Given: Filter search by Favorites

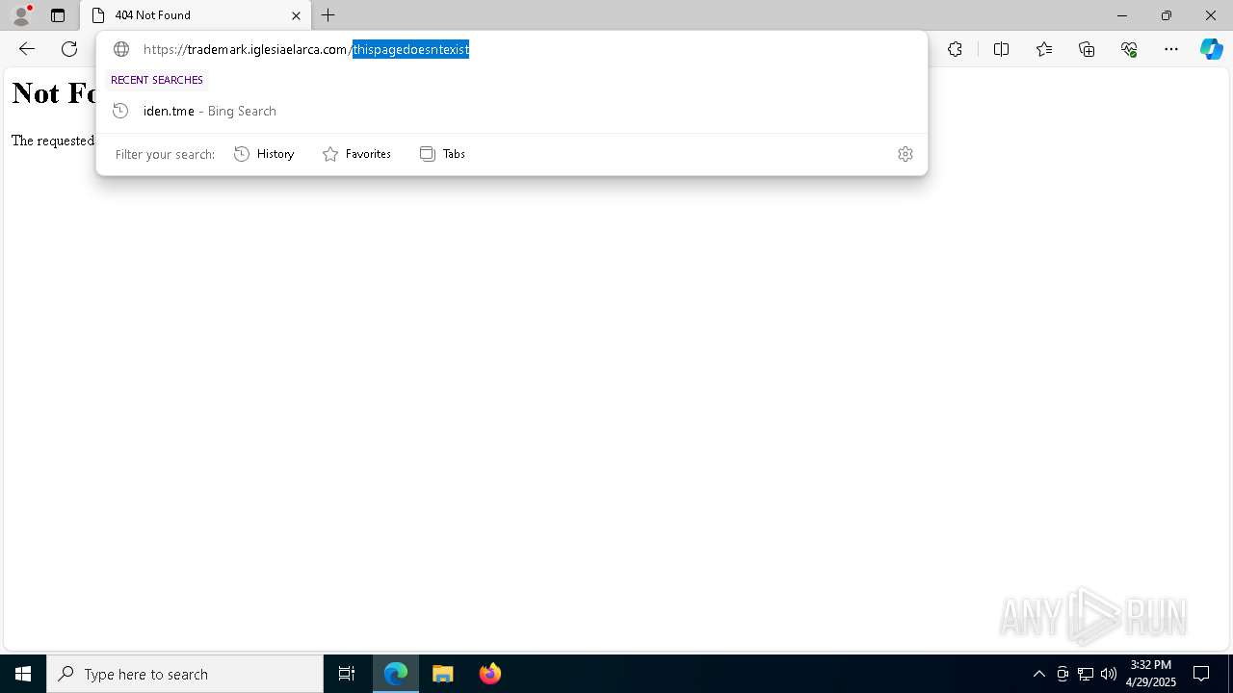Looking at the screenshot, I should [356, 154].
